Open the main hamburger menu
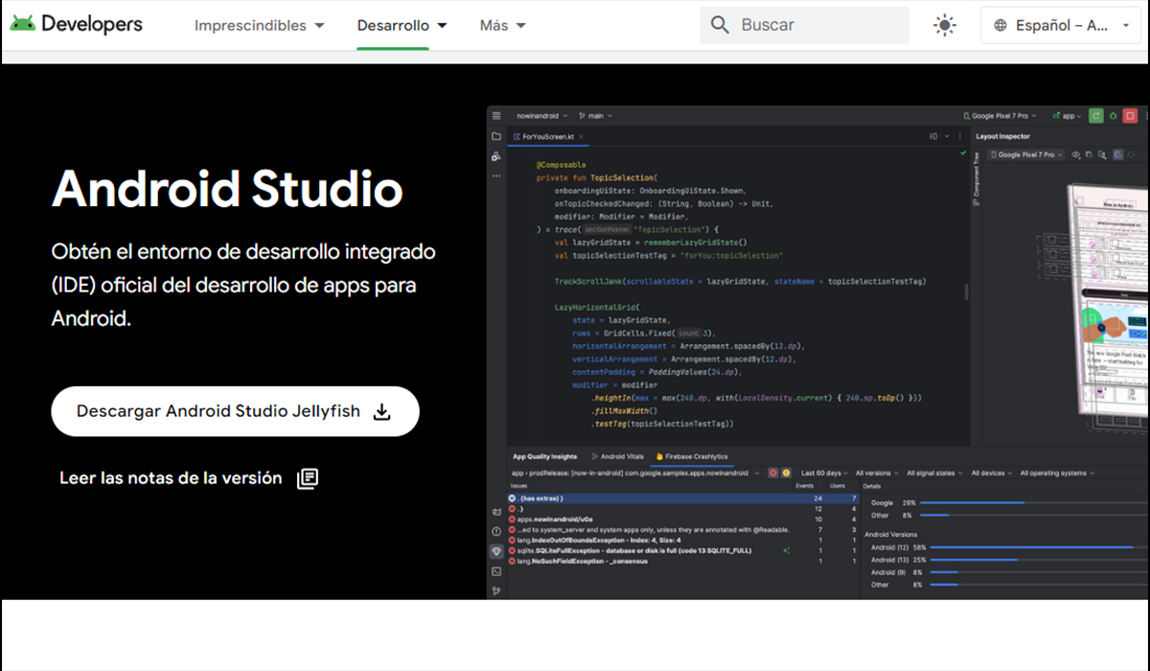Screen dimensions: 1150x671 [x=496, y=116]
